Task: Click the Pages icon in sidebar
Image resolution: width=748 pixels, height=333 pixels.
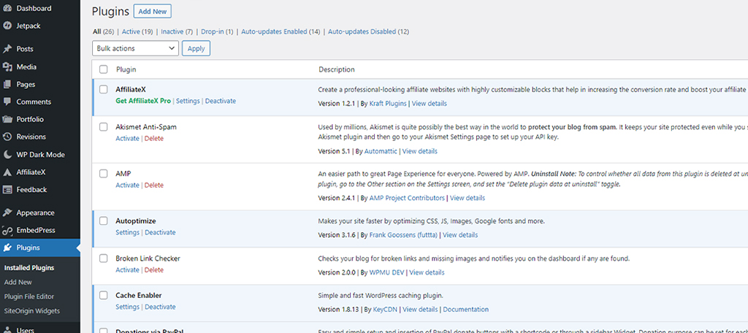Action: coord(7,85)
